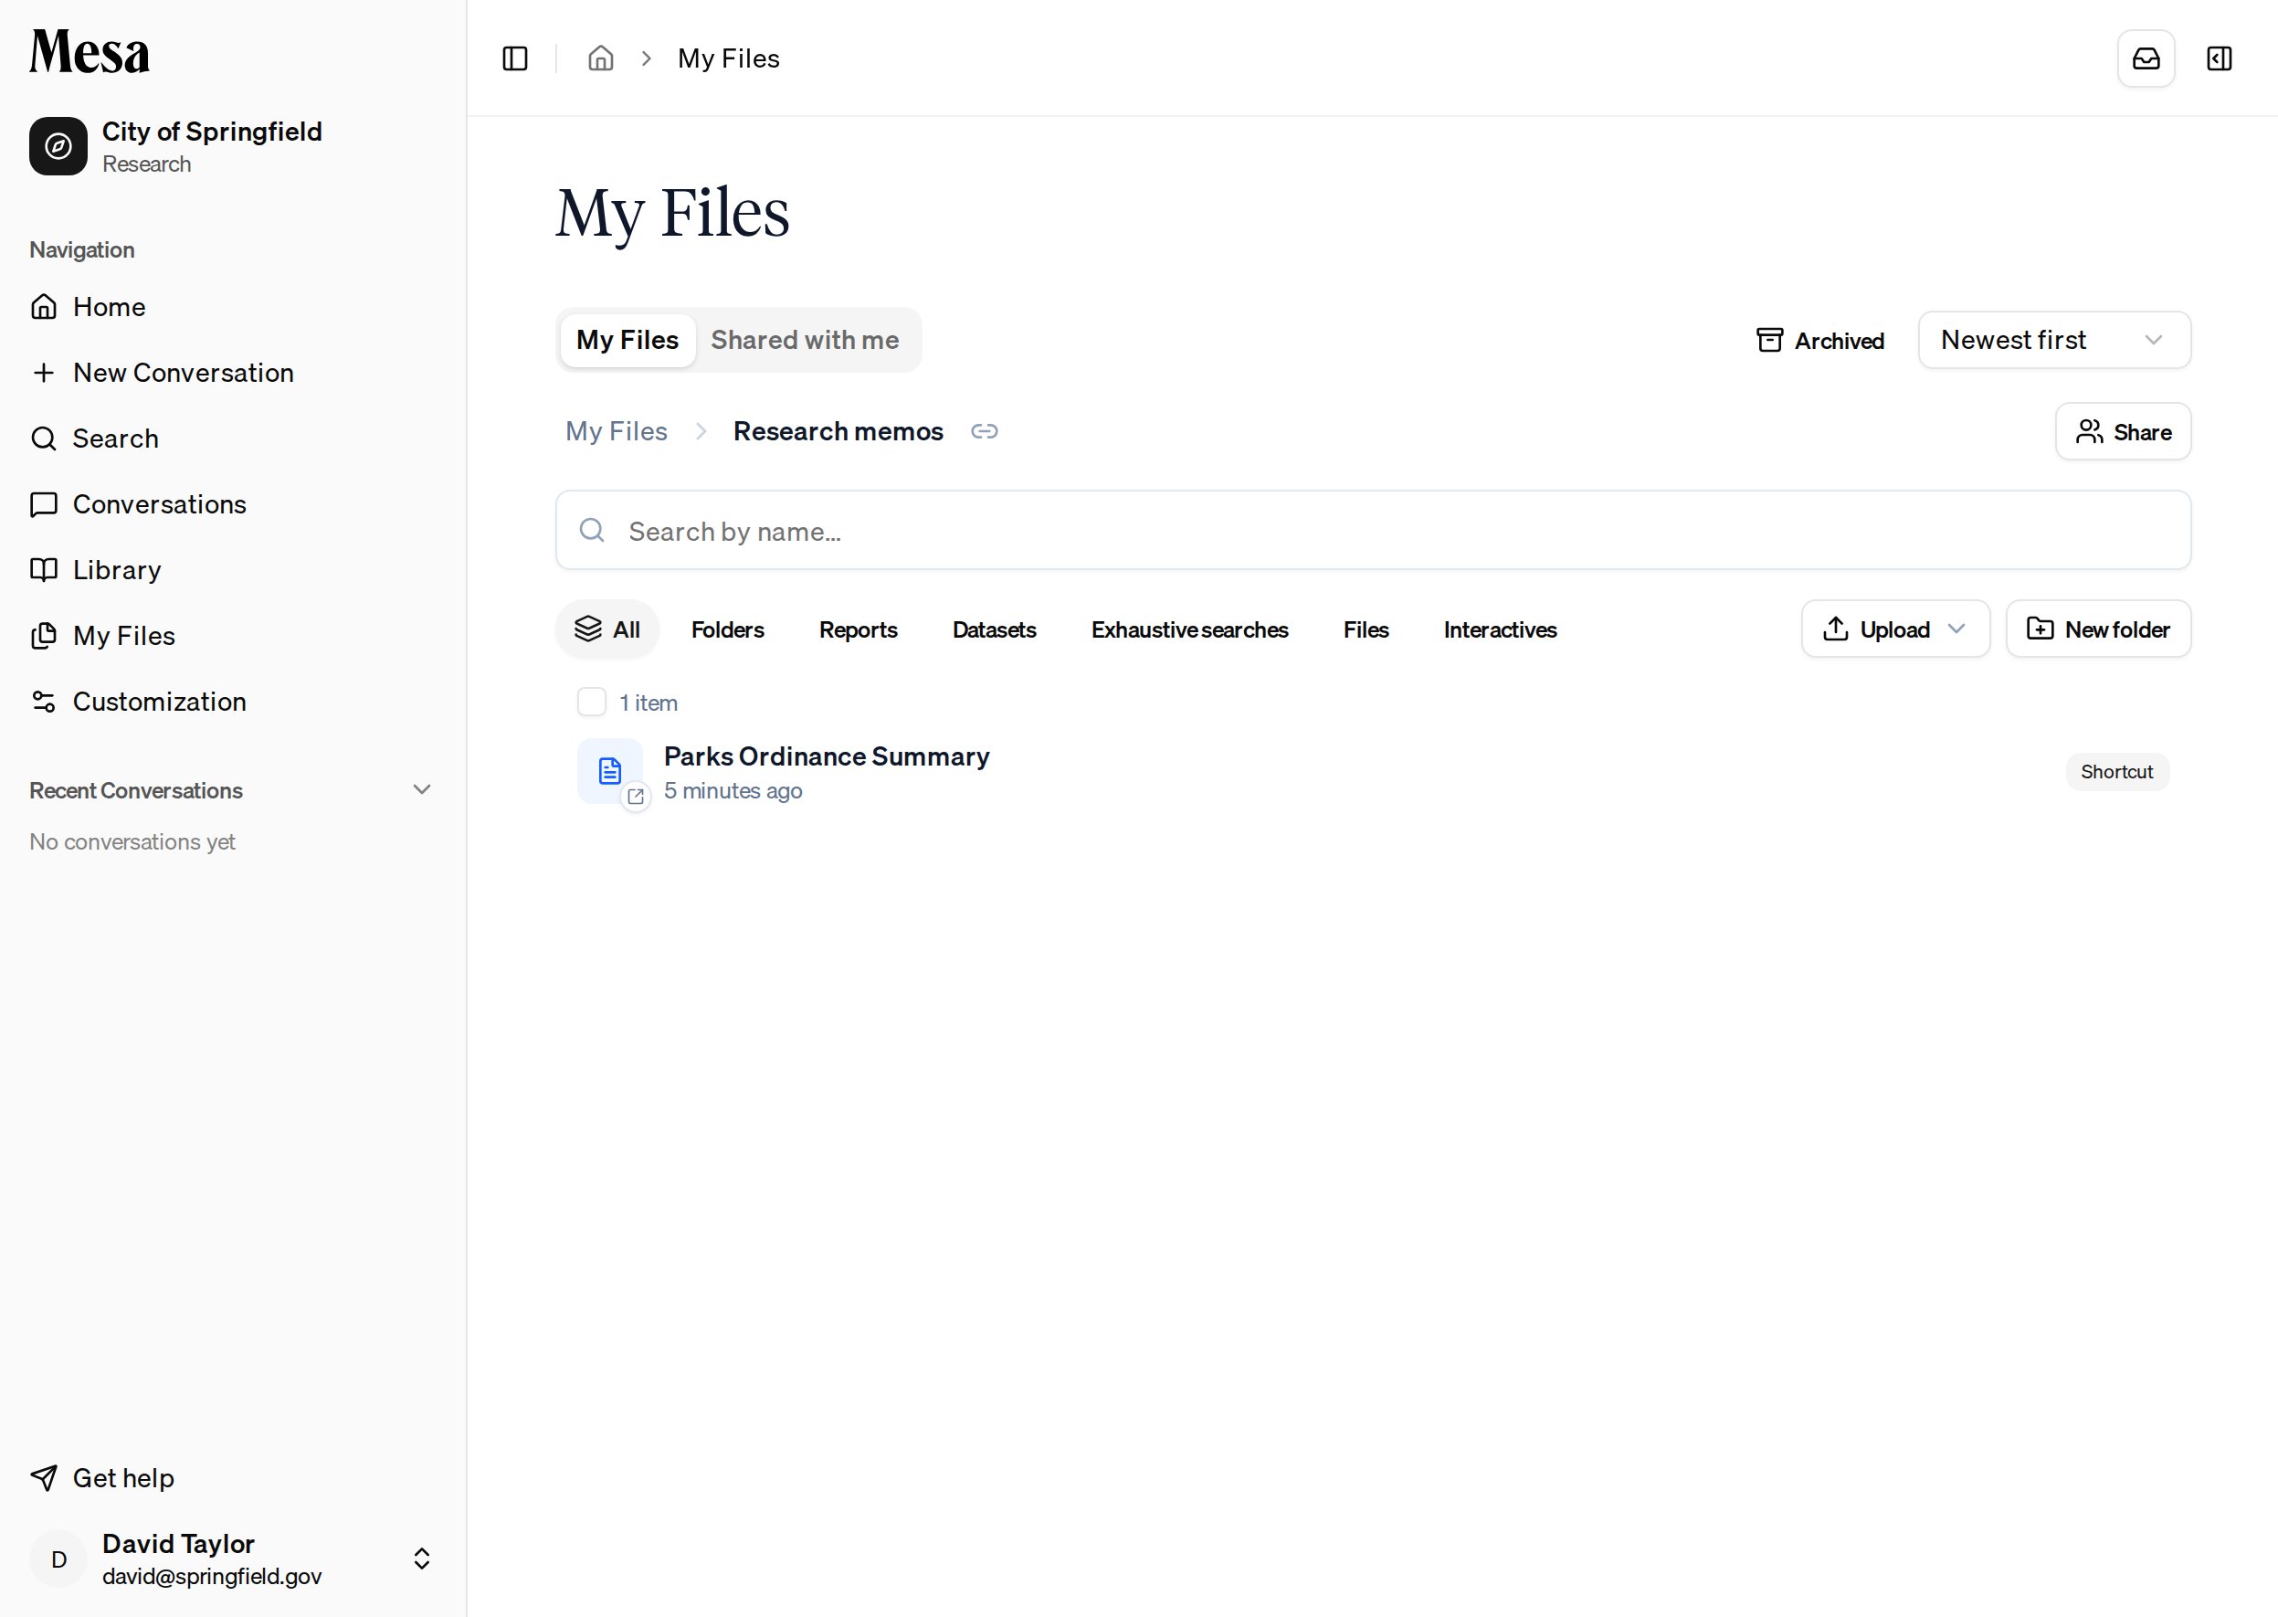Show Archived files
Screen dimensions: 2278x1617
click(1820, 341)
